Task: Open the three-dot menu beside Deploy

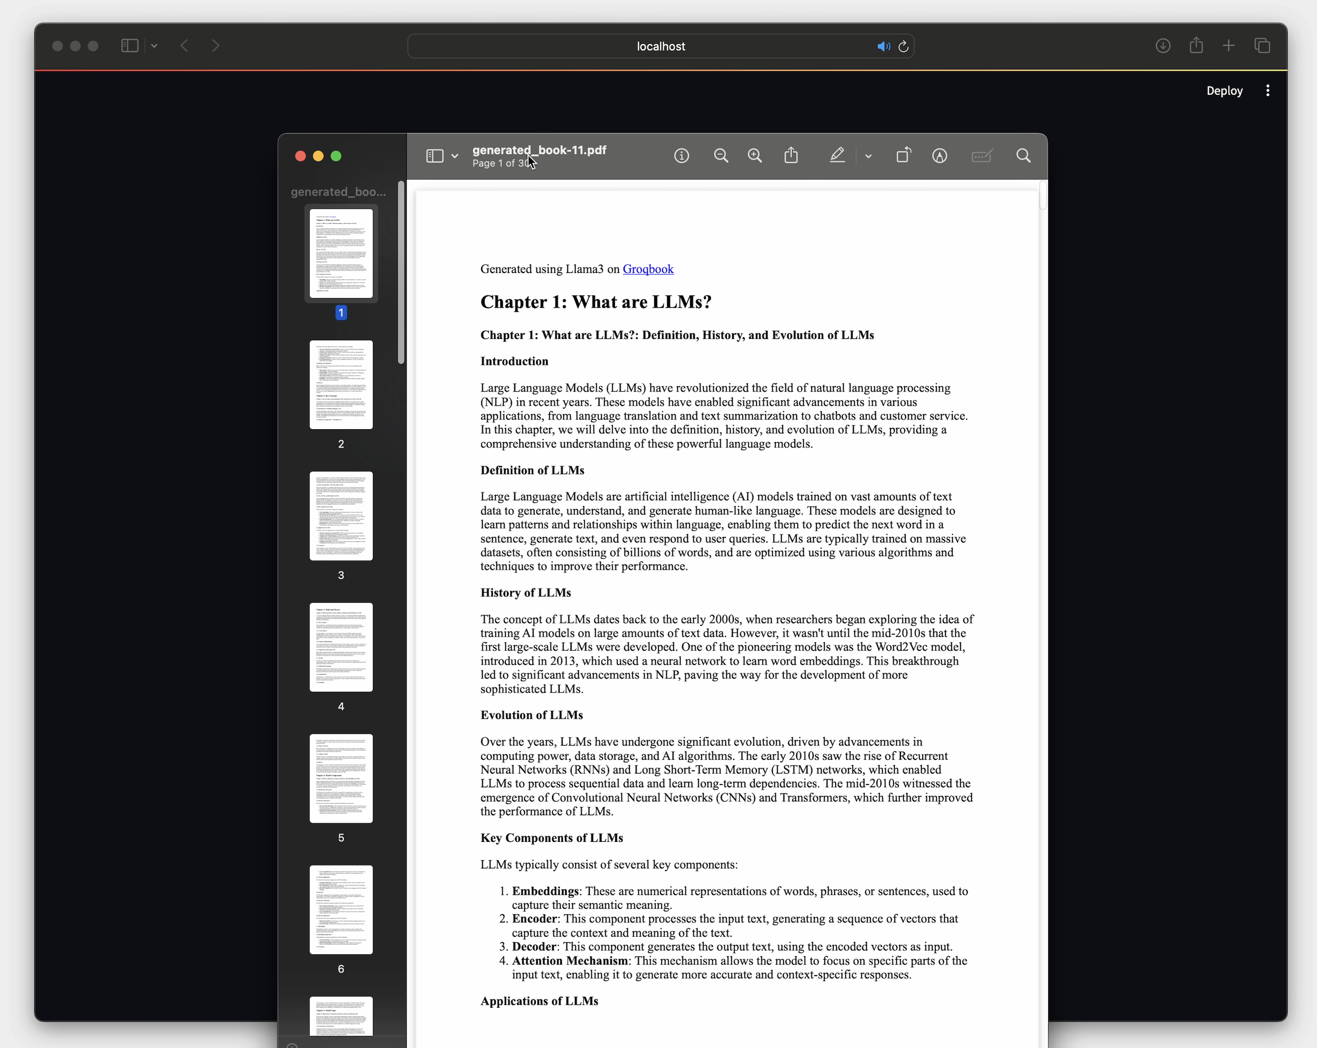Action: tap(1268, 90)
